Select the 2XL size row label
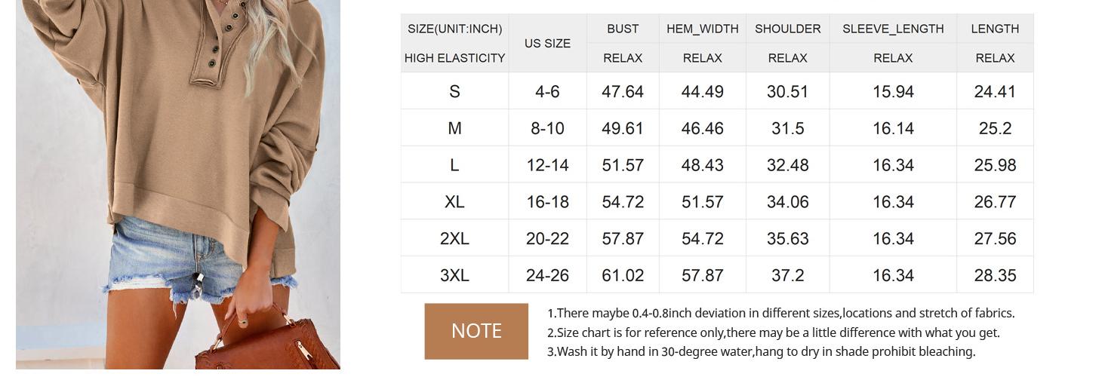Viewport: 1105px width, 386px height. [x=454, y=238]
